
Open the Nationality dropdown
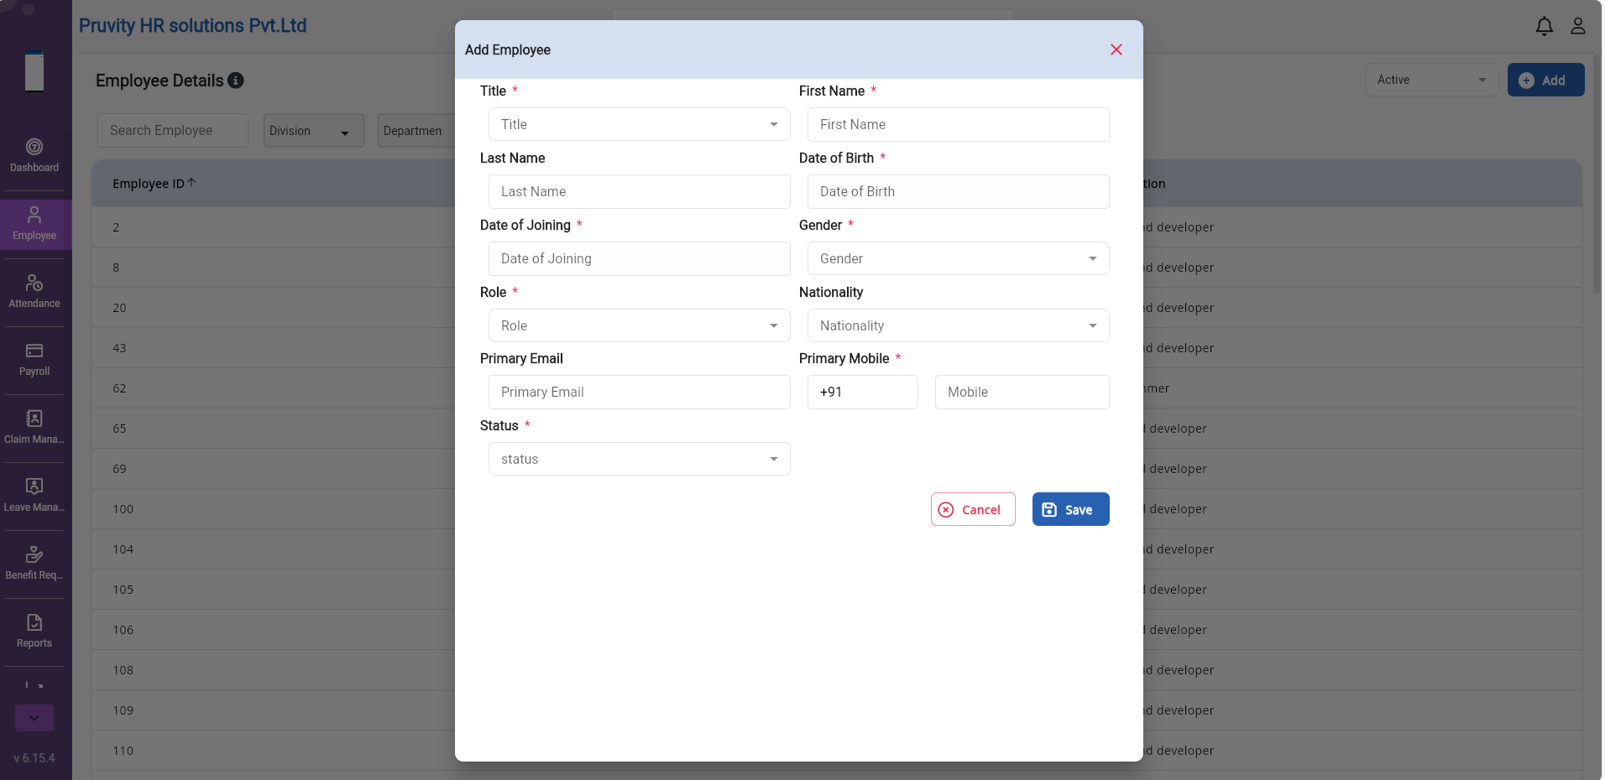tap(959, 325)
